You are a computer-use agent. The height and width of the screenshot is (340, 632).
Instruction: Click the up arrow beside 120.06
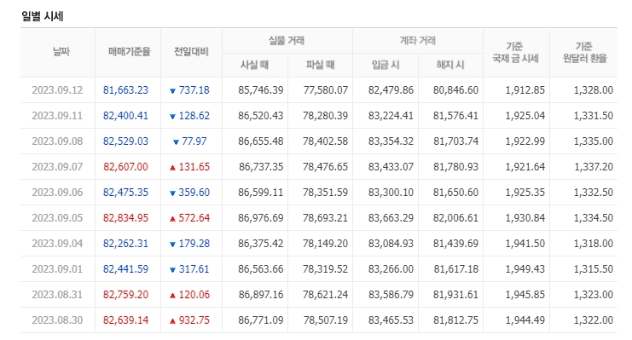[172, 296]
